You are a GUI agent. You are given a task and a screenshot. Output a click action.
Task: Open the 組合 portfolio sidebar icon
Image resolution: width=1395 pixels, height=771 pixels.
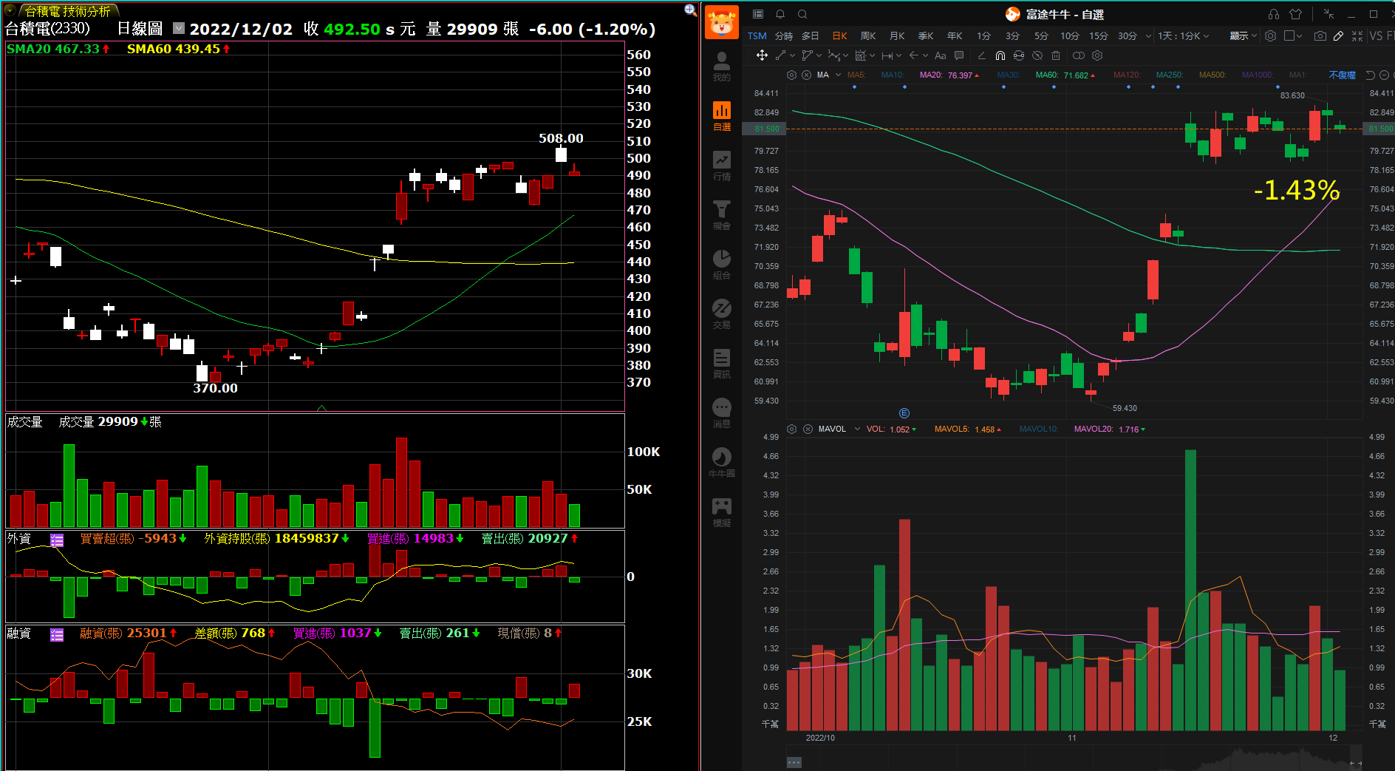722,265
